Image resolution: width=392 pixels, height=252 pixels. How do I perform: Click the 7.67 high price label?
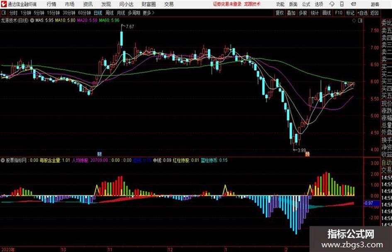[130, 26]
